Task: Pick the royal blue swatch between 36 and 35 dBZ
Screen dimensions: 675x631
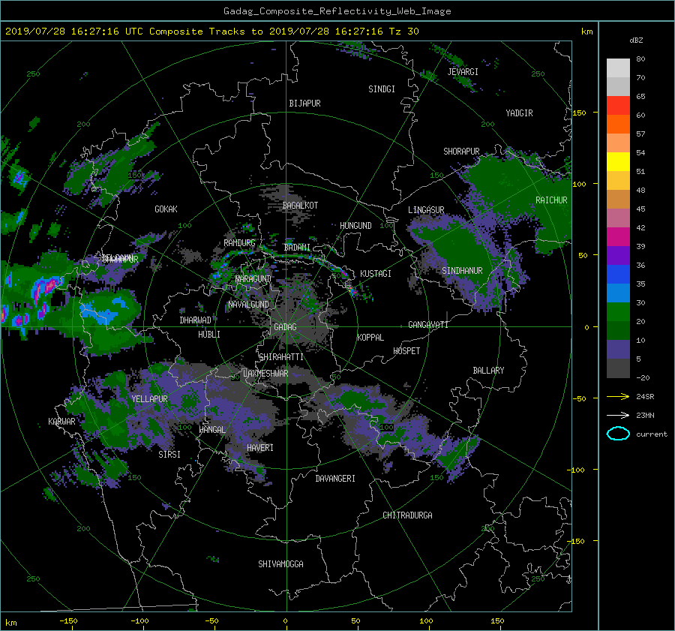Action: [x=618, y=275]
